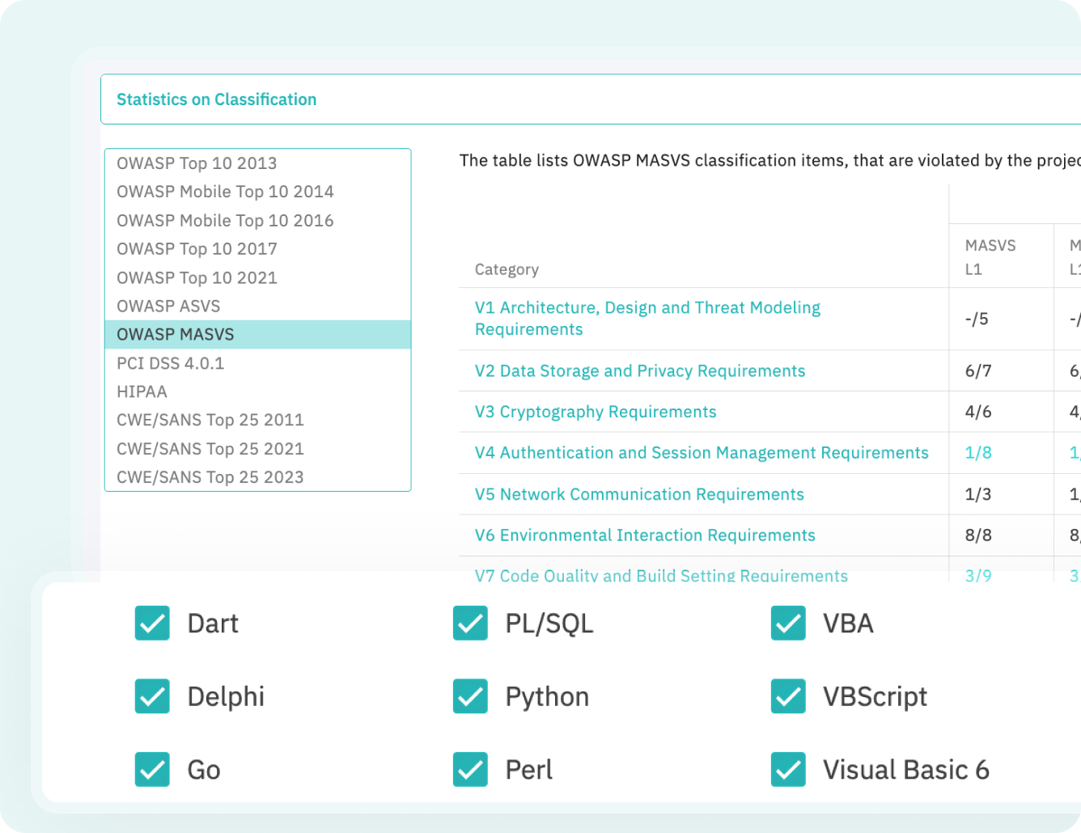Toggle the VBA checkbox
Image resolution: width=1081 pixels, height=833 pixels.
pos(788,623)
